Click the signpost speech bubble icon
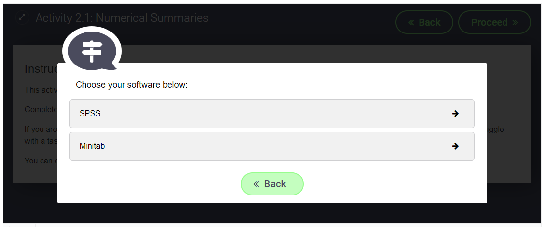Viewport: 546px width, 227px height. point(91,49)
